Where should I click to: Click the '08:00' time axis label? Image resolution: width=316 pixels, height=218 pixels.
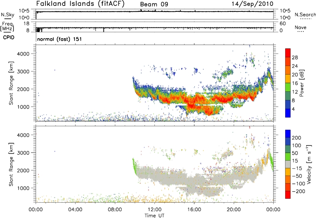point(115,210)
